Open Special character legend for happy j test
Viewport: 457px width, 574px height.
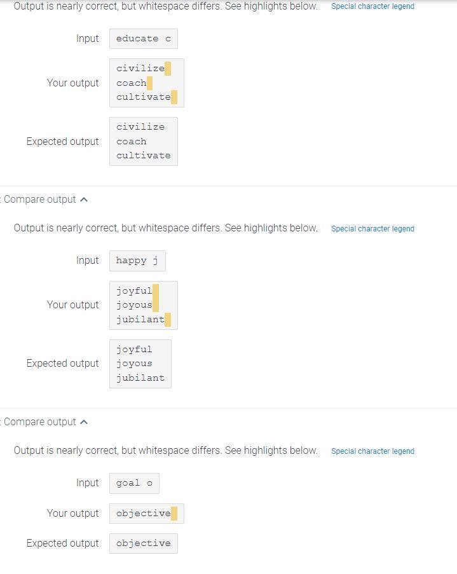(x=372, y=228)
